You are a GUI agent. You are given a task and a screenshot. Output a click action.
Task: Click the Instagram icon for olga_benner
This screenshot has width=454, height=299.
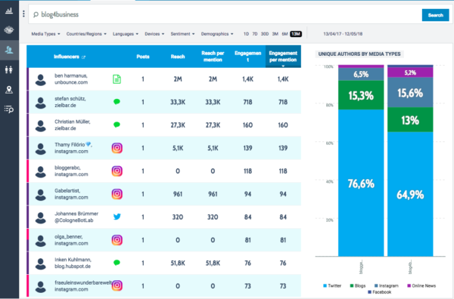(117, 240)
